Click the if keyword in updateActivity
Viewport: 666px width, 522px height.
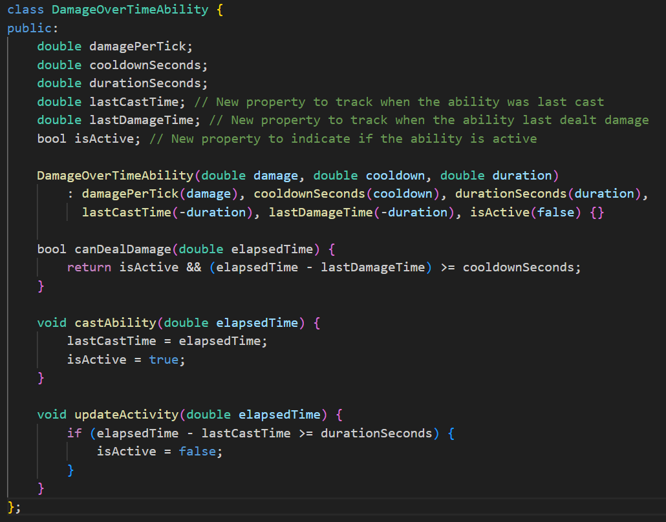74,433
